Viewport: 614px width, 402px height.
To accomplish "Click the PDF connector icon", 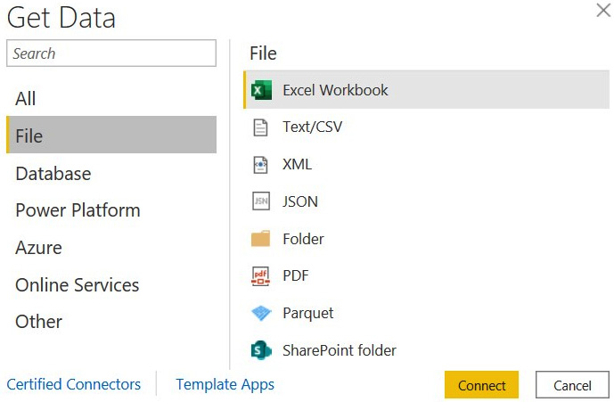I will tap(261, 275).
